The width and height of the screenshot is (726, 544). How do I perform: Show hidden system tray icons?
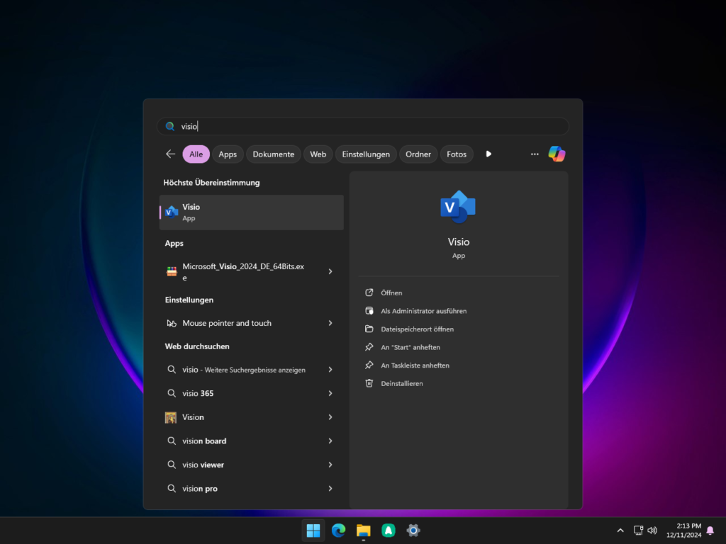pos(620,530)
